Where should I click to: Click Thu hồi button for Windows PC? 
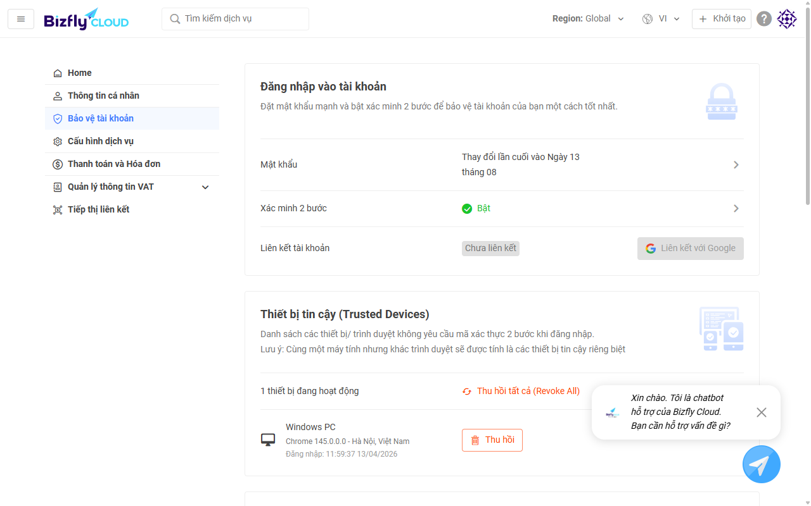point(492,440)
